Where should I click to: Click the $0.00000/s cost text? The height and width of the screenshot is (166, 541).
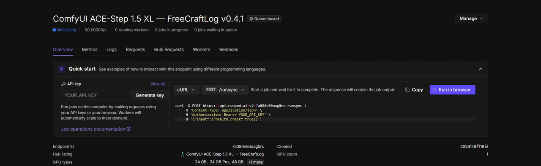[96, 30]
